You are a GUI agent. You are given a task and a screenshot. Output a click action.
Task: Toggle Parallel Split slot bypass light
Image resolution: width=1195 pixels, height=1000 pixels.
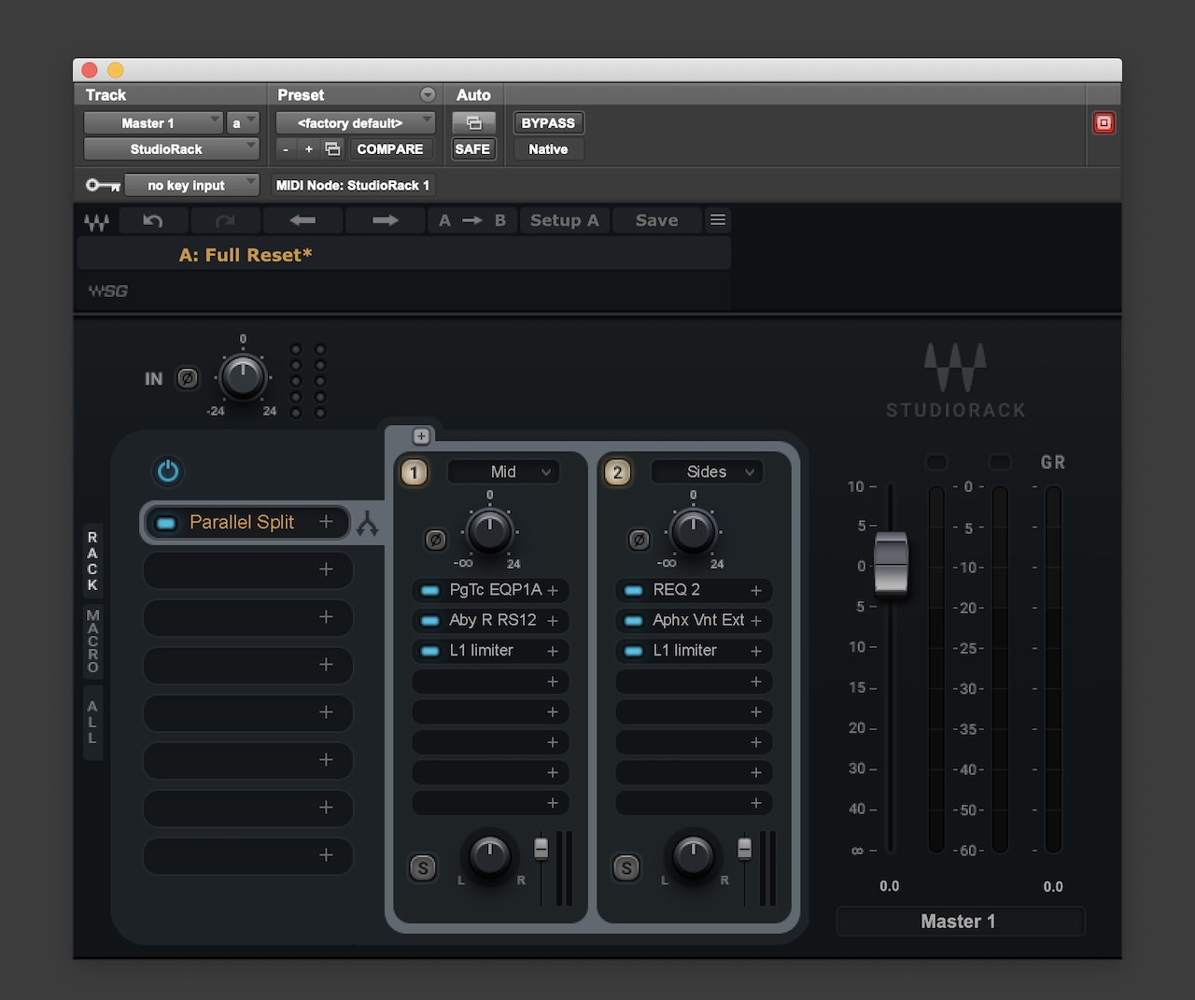coord(166,524)
